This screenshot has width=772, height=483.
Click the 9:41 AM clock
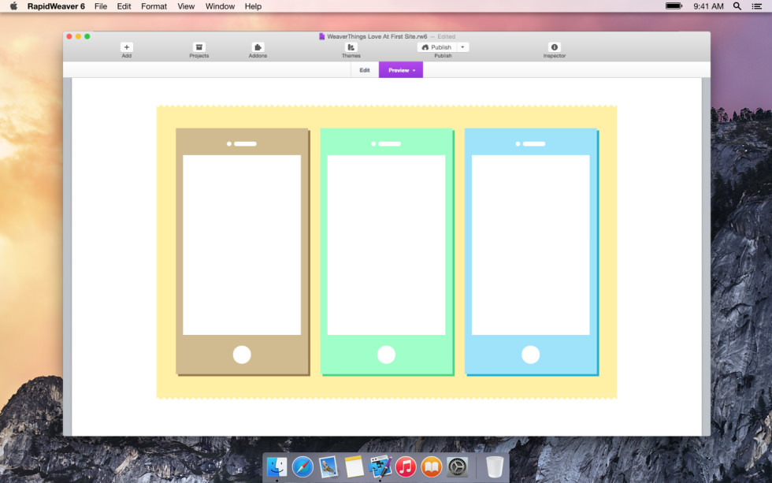tap(708, 6)
